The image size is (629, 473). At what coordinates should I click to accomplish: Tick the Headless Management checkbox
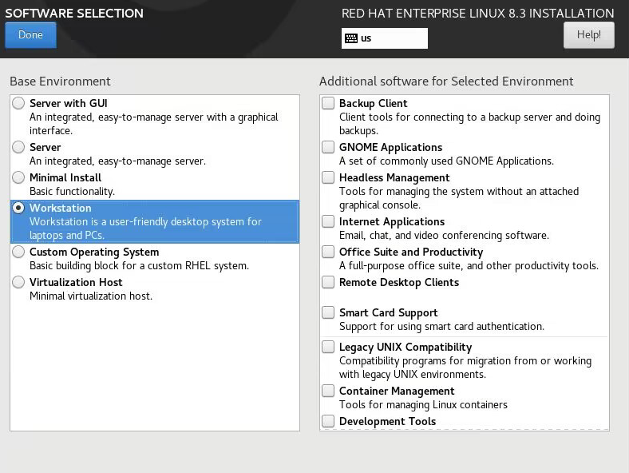(328, 177)
